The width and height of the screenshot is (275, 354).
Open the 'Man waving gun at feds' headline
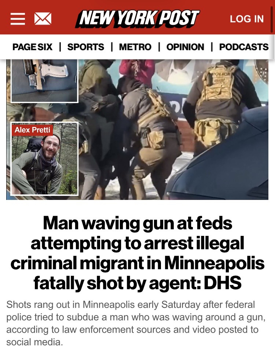coord(137,253)
